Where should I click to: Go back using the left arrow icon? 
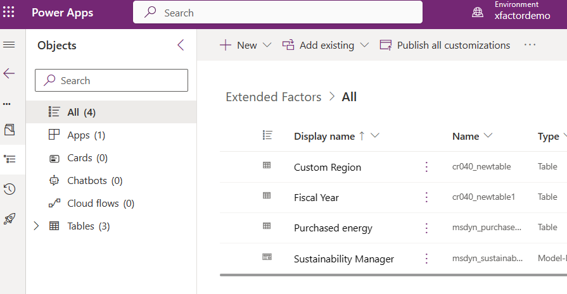pyautogui.click(x=9, y=73)
